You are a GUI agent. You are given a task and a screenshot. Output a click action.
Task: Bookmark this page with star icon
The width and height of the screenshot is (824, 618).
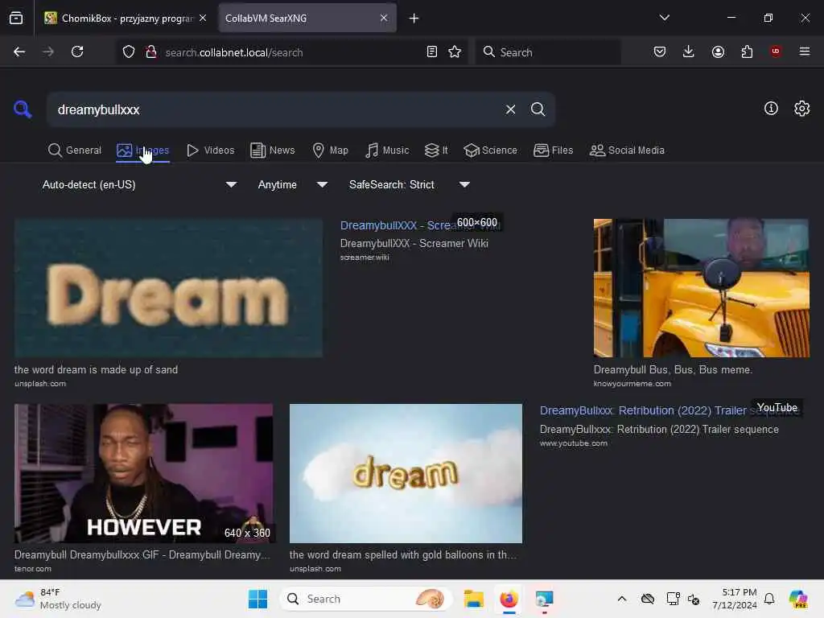click(455, 51)
